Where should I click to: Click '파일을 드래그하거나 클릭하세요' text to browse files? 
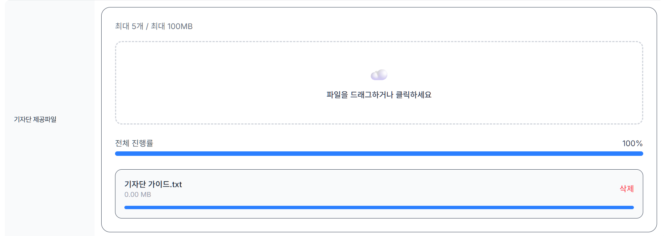coord(378,95)
